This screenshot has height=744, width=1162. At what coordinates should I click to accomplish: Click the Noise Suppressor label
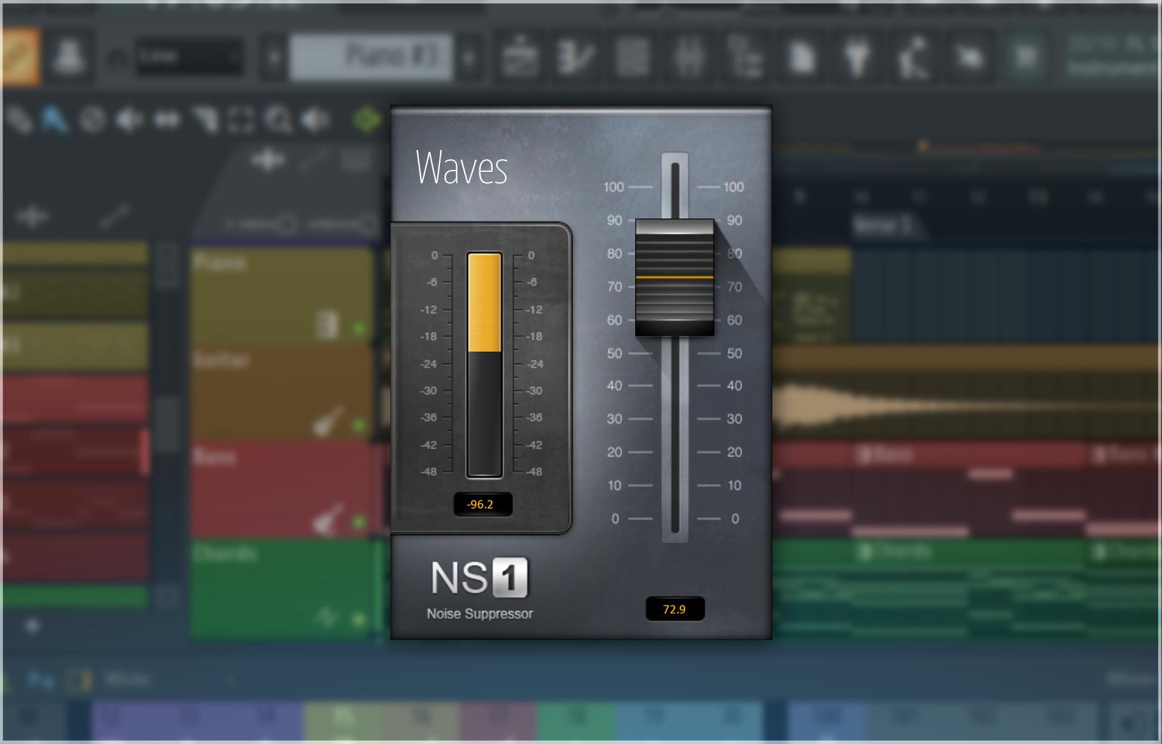(480, 613)
